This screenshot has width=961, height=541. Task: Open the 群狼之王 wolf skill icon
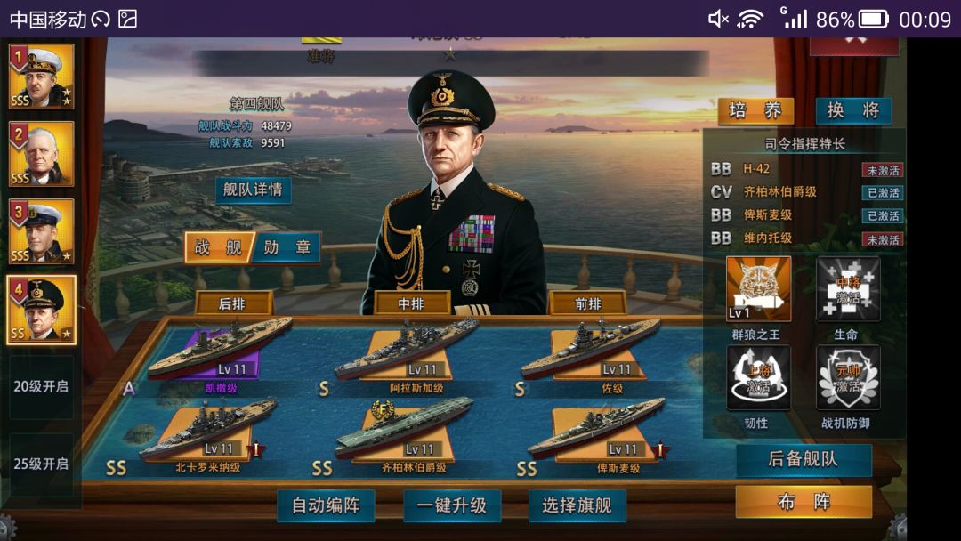tap(758, 289)
